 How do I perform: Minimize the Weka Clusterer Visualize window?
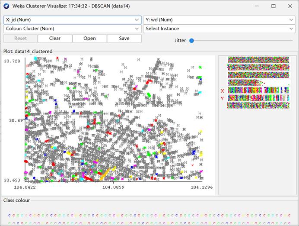(x=257, y=6)
